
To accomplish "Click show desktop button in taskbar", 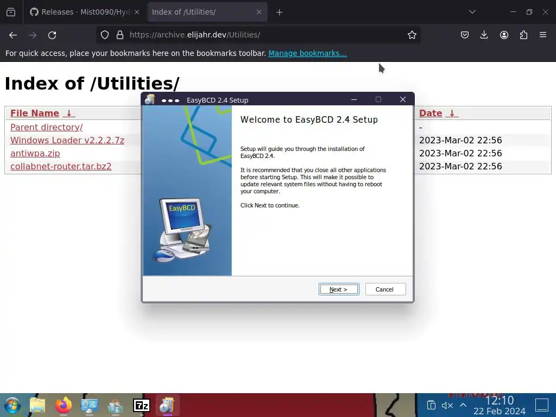I will (542, 405).
